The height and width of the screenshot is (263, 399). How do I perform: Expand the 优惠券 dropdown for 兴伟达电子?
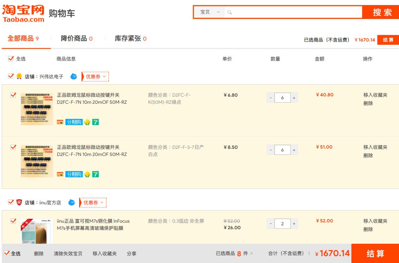click(95, 76)
